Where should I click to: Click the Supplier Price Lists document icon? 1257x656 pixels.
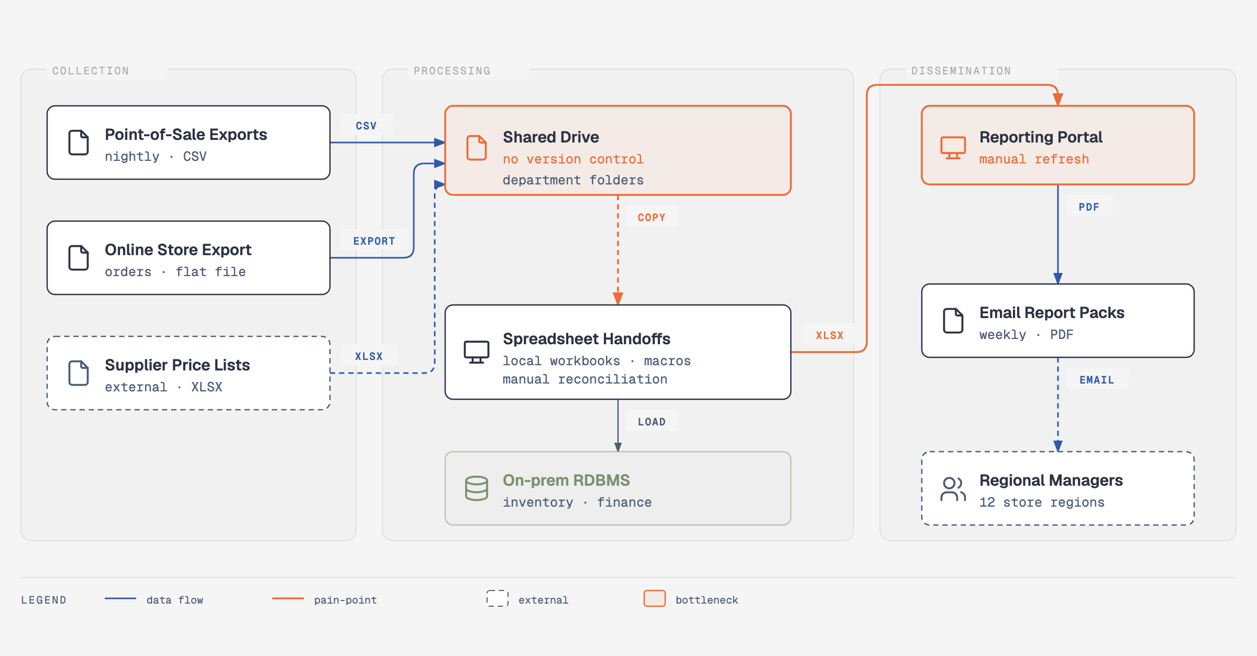click(x=79, y=373)
